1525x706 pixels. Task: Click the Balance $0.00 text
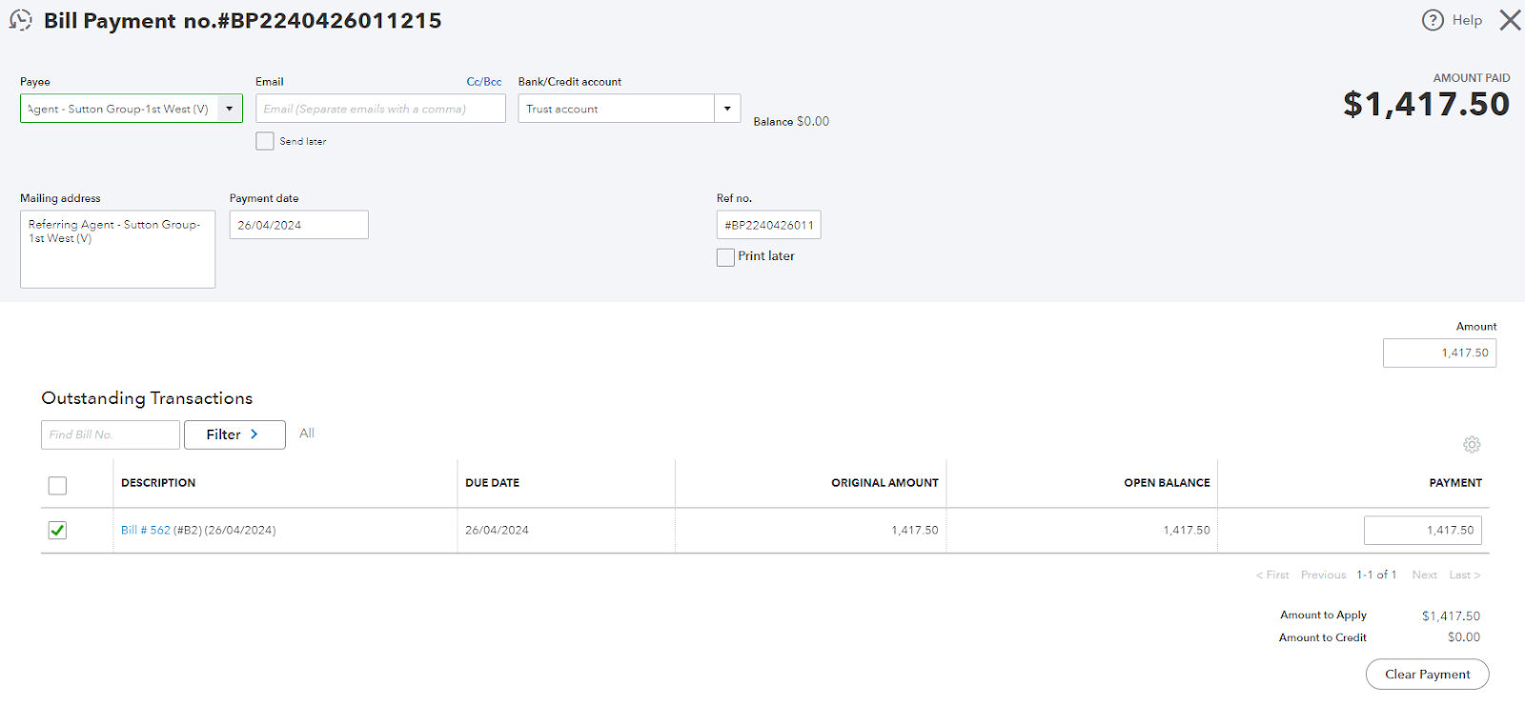(x=791, y=122)
